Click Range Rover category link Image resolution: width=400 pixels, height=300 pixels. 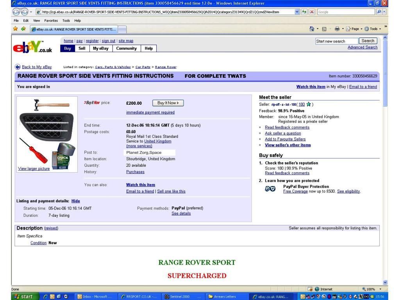pos(166,67)
